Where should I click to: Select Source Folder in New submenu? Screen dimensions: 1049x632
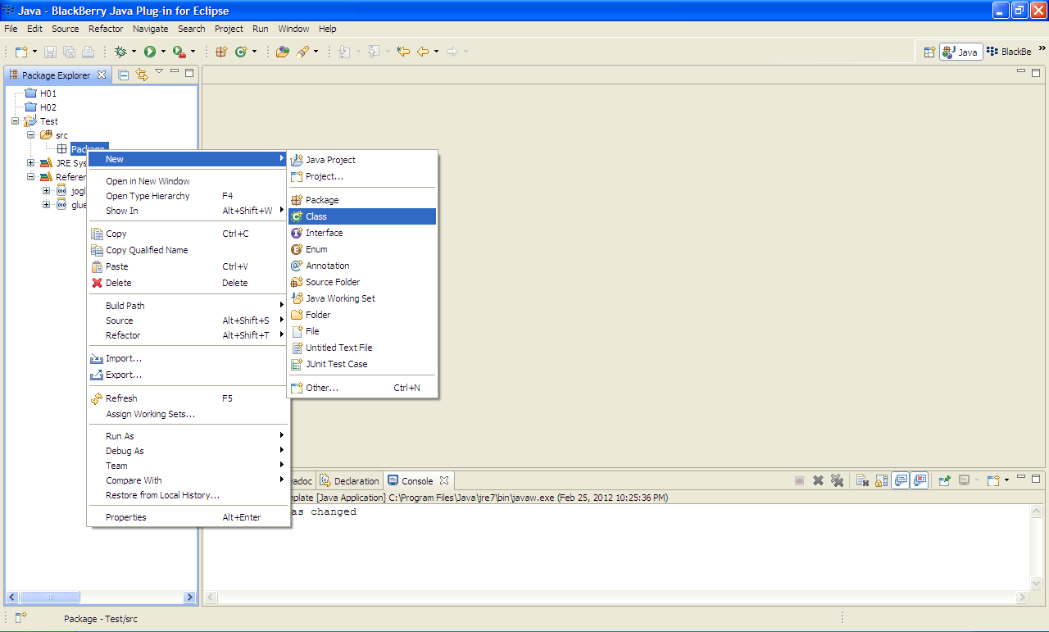(x=362, y=282)
